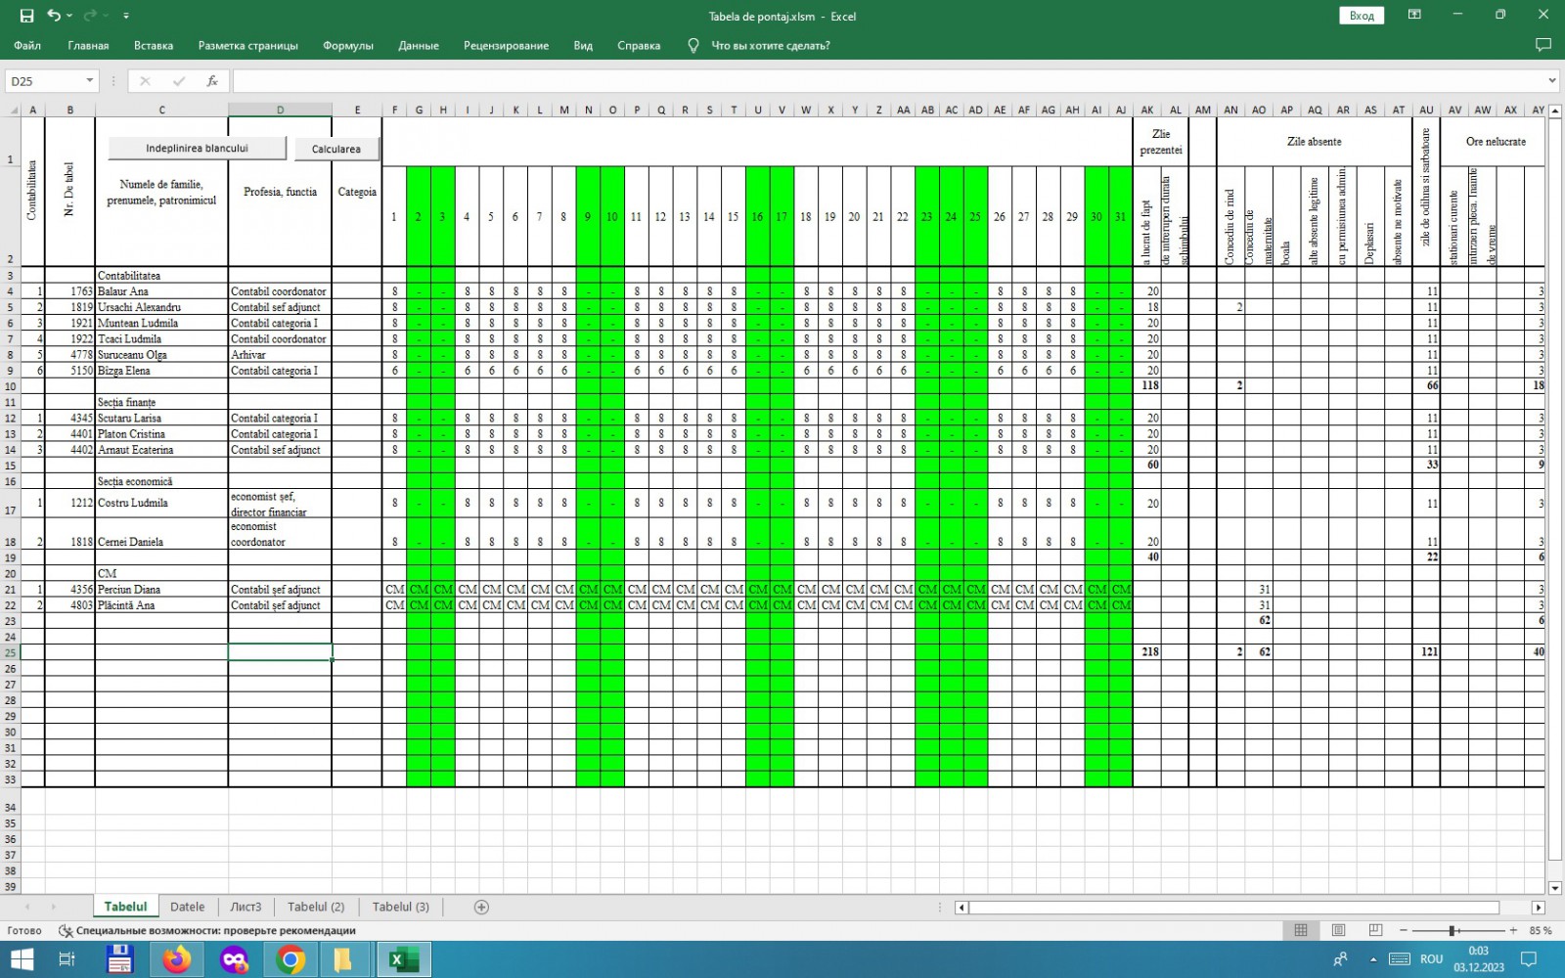
Task: Switch to Normal view in status bar
Action: click(x=1301, y=930)
